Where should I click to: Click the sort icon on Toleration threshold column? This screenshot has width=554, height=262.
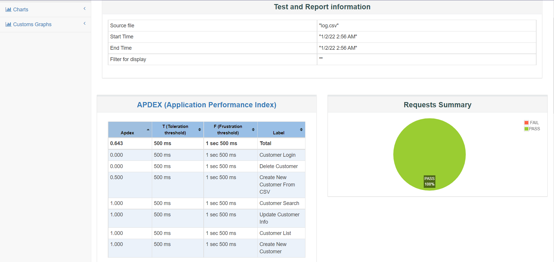click(199, 129)
